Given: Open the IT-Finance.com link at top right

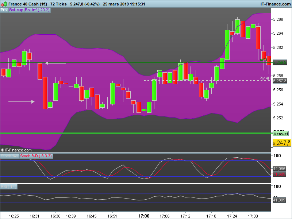Looking at the screenshot, I should (275, 4).
